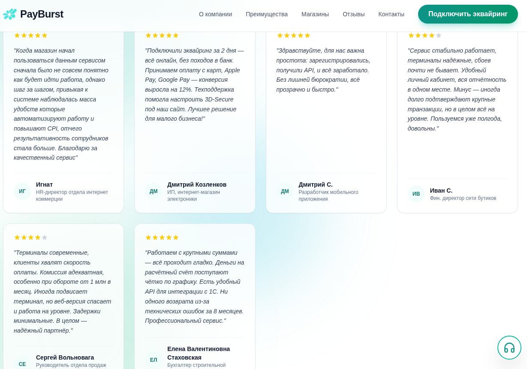Click the Подключить эквайринг button
The width and height of the screenshot is (527, 369).
tap(468, 14)
